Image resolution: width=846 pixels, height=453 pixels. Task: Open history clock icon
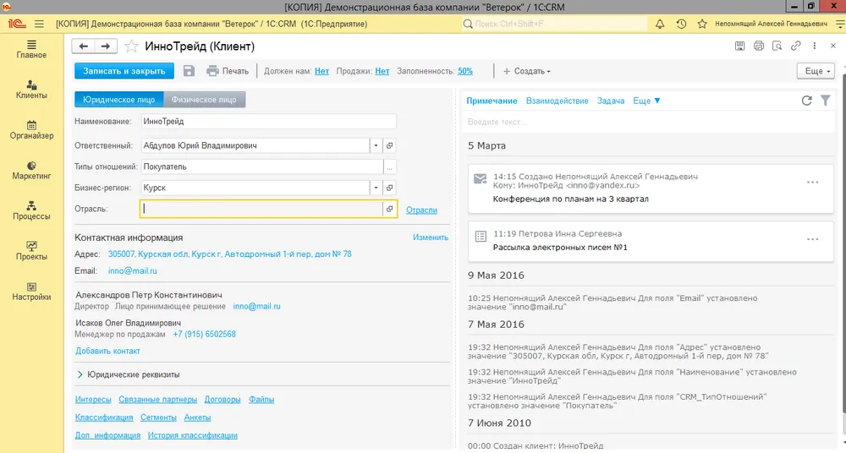681,24
